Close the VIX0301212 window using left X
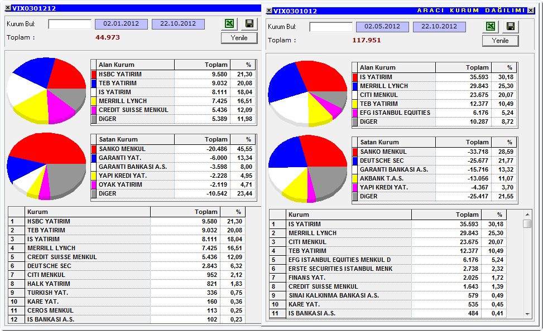This screenshot has height=331, width=543. tap(8, 8)
